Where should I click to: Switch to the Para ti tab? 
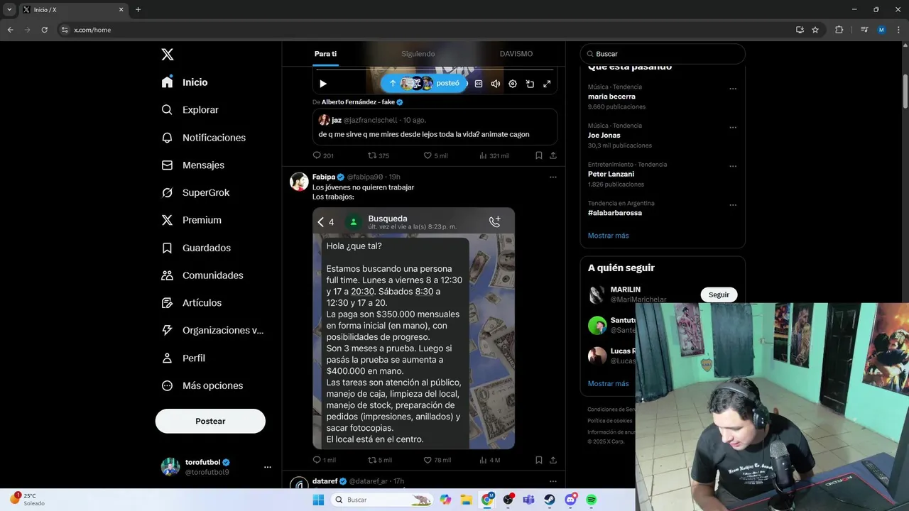tap(325, 54)
